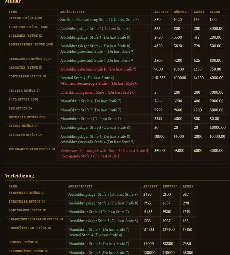Select the Consiliere unit name
This screenshot has height=255, width=230.
pyautogui.click(x=27, y=76)
